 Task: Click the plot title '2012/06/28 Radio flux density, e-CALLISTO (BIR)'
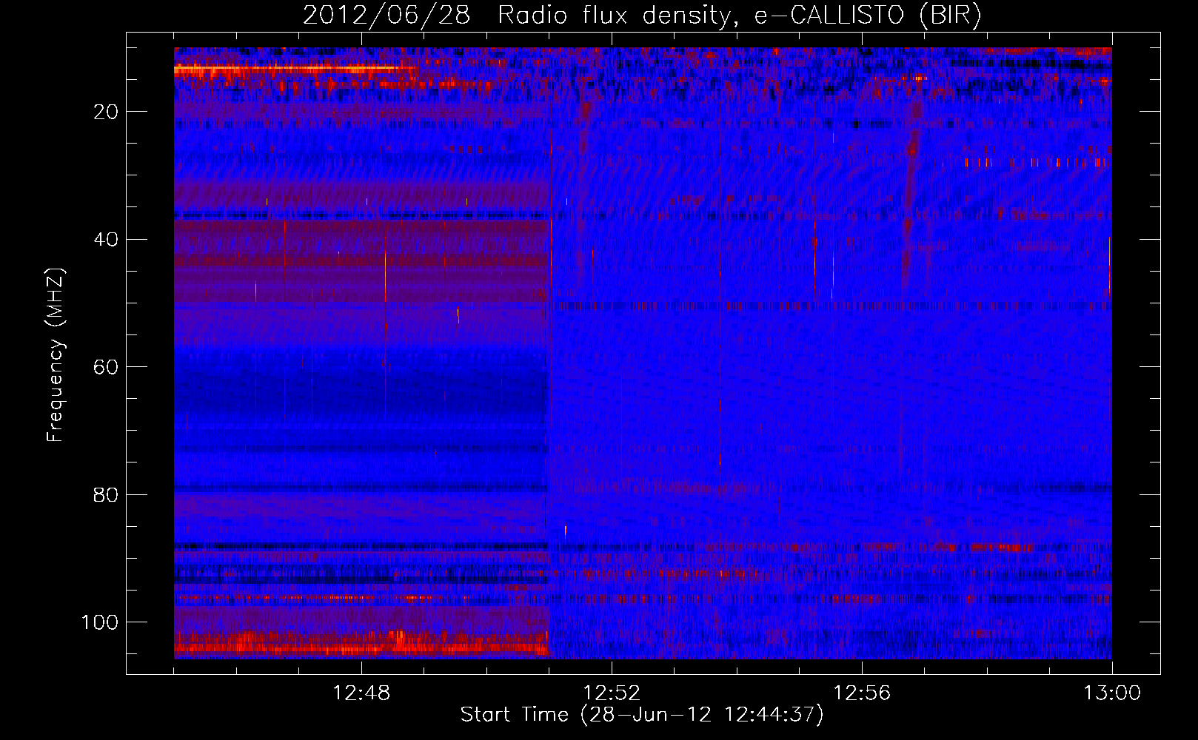coord(642,16)
